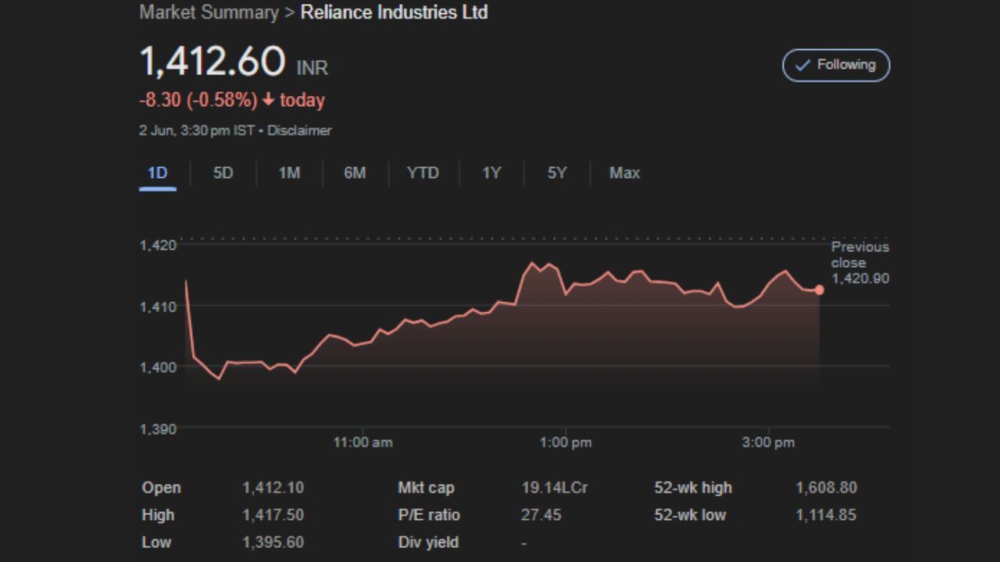Click the checkmark icon in the Following button
1000x562 pixels.
[x=802, y=66]
